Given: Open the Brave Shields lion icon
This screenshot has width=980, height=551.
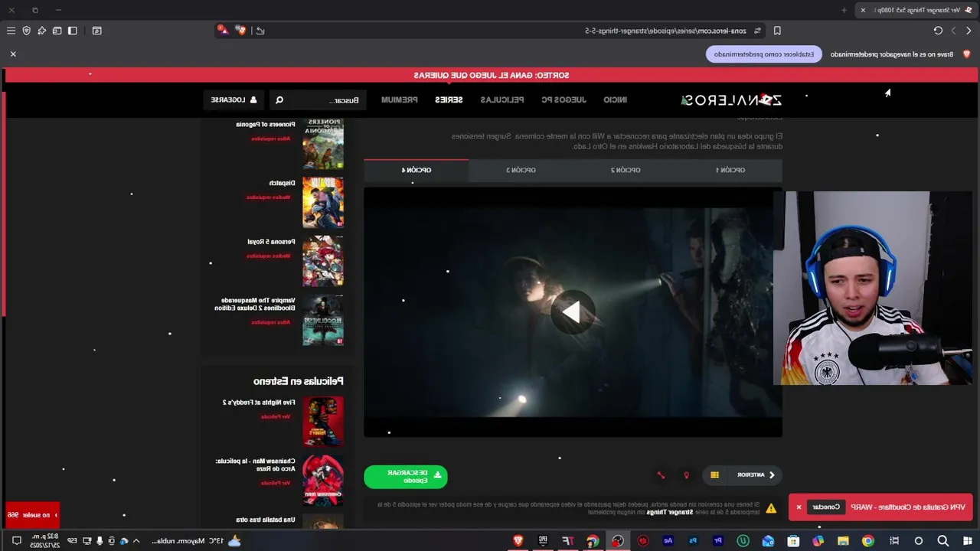Looking at the screenshot, I should 241,31.
